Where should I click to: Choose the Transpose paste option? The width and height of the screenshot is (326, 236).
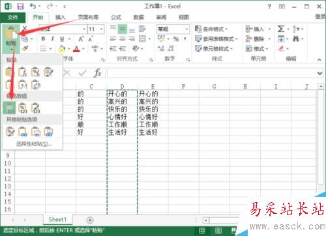click(x=35, y=85)
